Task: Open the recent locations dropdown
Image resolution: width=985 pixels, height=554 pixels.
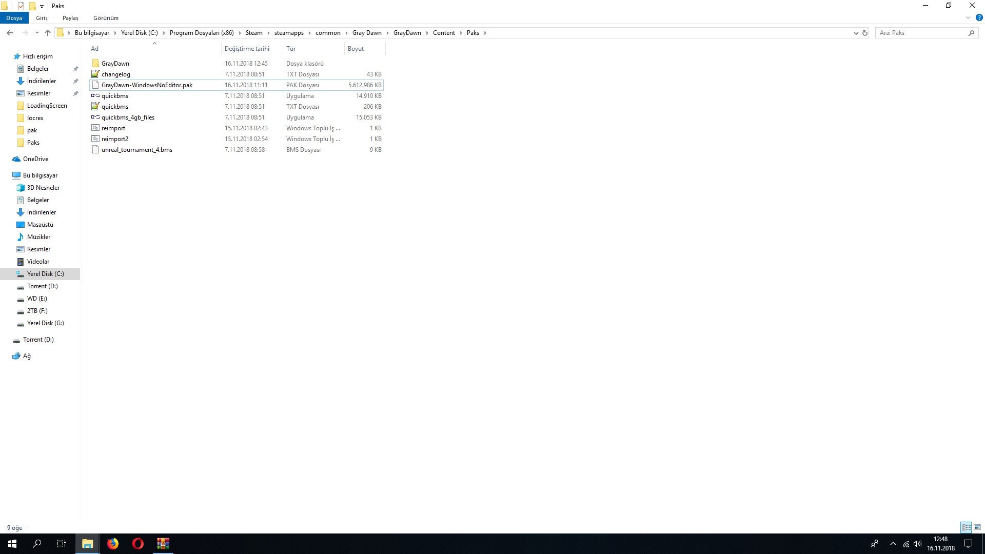Action: tap(37, 33)
